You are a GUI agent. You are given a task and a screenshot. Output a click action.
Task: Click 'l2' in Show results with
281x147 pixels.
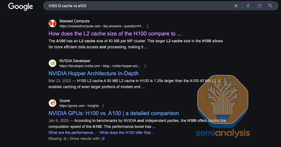click(x=103, y=139)
